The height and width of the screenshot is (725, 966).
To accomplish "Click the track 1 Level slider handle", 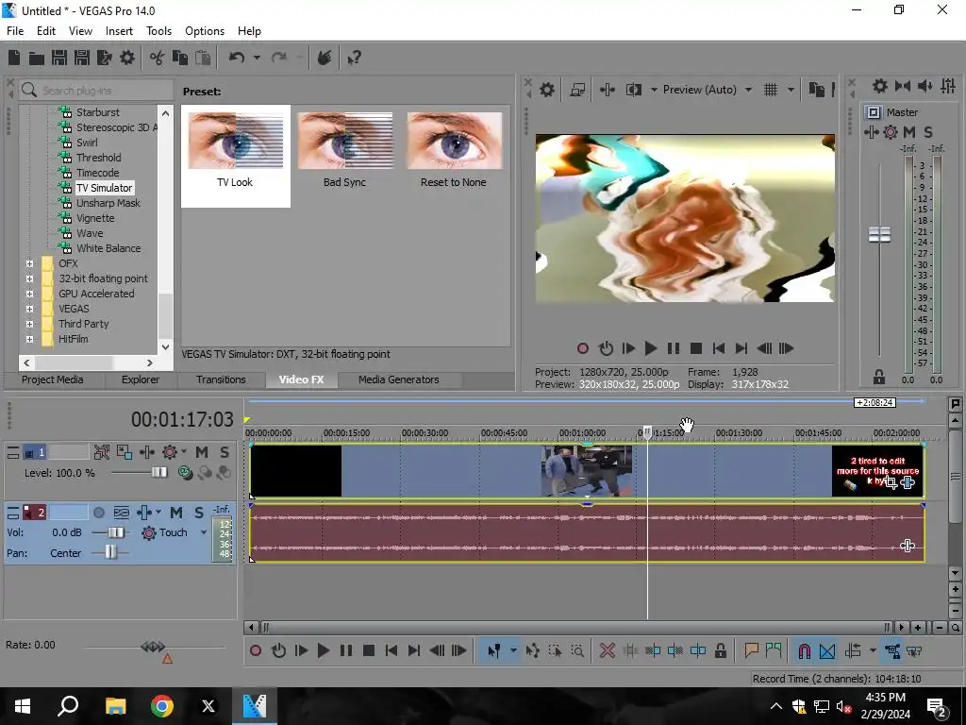I will (x=159, y=473).
